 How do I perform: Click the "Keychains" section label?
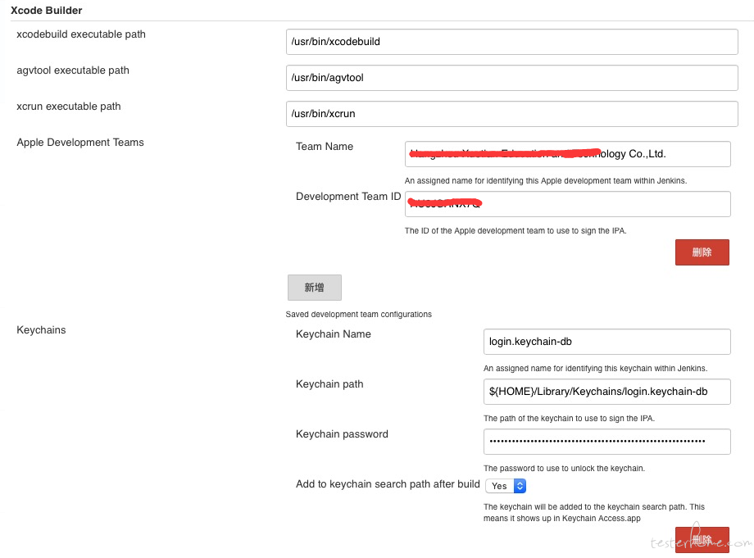click(41, 330)
